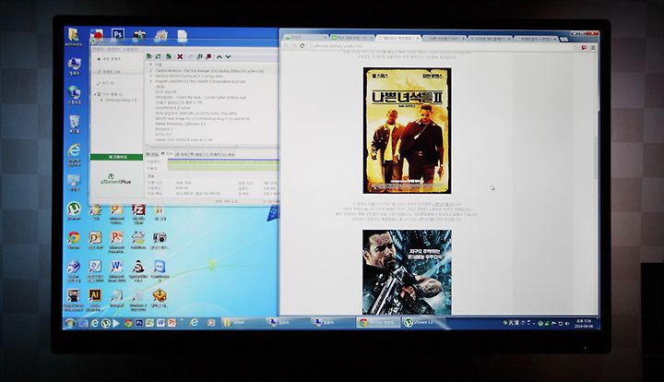
Task: Move torrent down queue with green arrow
Action: point(229,56)
